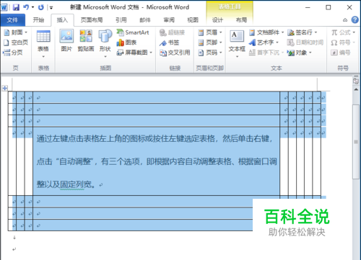Switch to the 引用 ribbon tab

121,20
